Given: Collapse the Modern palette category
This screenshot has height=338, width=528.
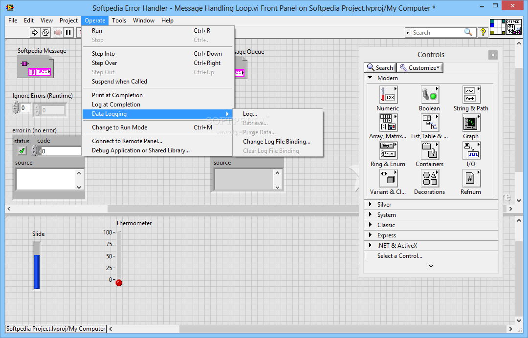Looking at the screenshot, I should pos(370,78).
